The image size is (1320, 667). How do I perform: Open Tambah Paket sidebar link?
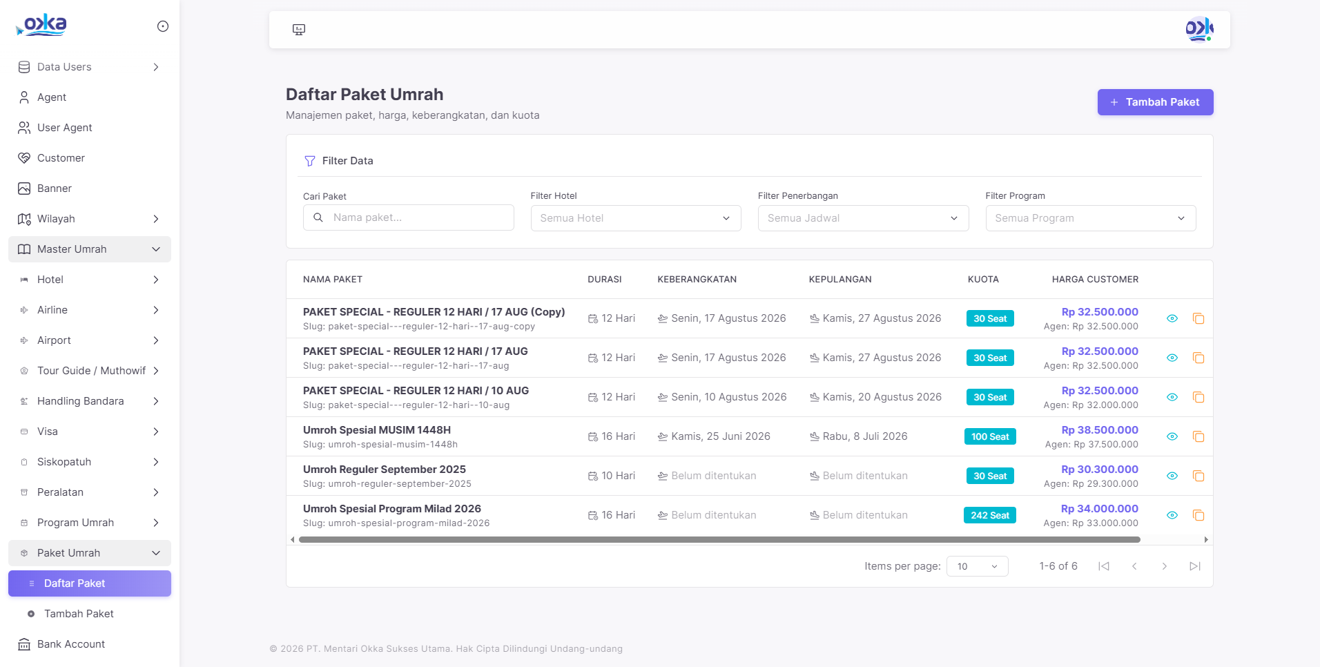pyautogui.click(x=90, y=614)
